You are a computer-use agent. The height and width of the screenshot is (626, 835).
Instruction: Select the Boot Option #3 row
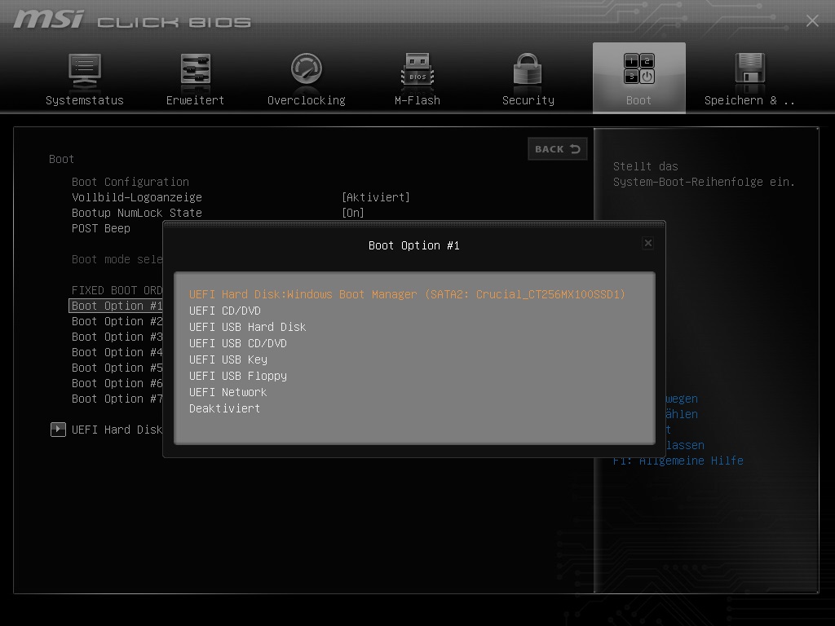[x=117, y=337]
